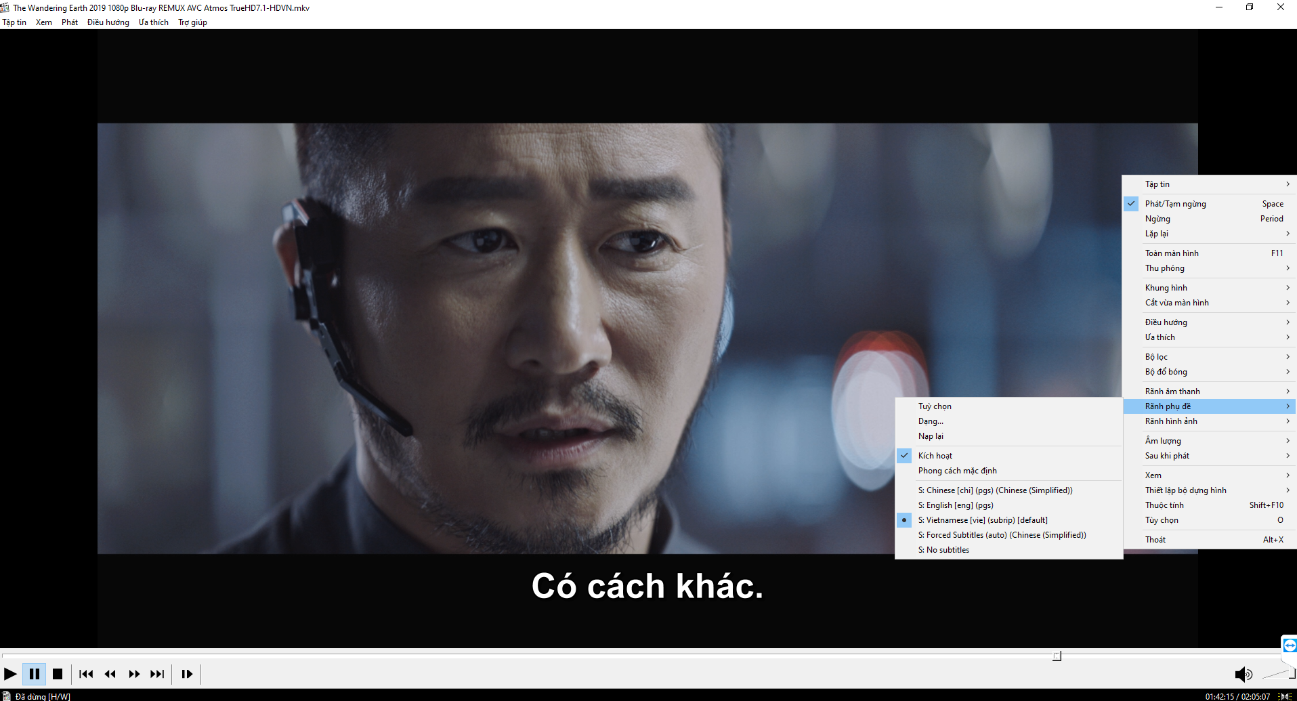Viewport: 1297px width, 701px height.
Task: Select Chinese [chi] (pgs) subtitle track
Action: coord(1009,490)
